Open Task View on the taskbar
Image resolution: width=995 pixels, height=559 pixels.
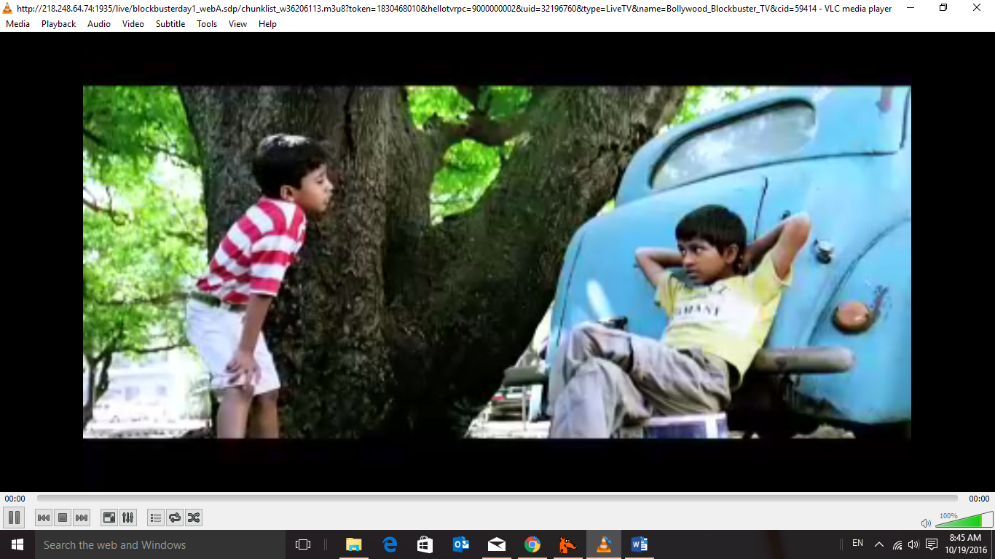303,544
